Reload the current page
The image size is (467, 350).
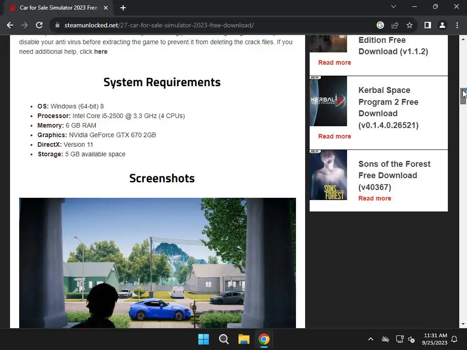pyautogui.click(x=39, y=26)
